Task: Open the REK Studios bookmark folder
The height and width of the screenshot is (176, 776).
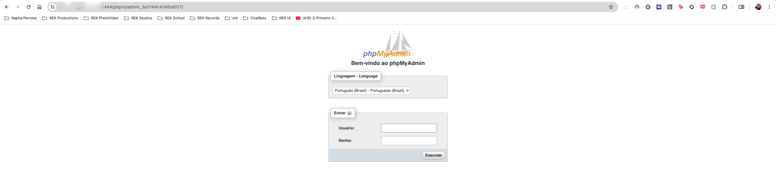Action: [138, 18]
